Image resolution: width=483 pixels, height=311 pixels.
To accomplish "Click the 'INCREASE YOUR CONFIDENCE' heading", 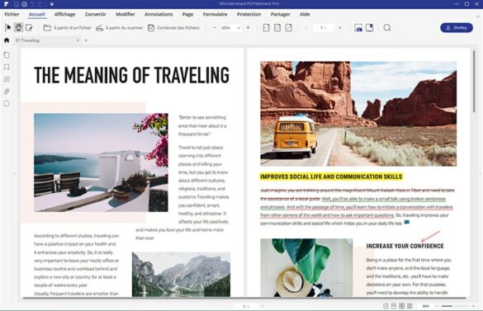I will pos(405,246).
